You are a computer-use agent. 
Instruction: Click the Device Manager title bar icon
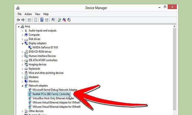(18, 8)
